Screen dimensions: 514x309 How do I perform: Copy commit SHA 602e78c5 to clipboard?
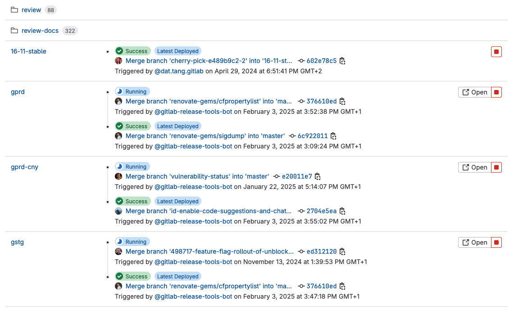point(342,61)
